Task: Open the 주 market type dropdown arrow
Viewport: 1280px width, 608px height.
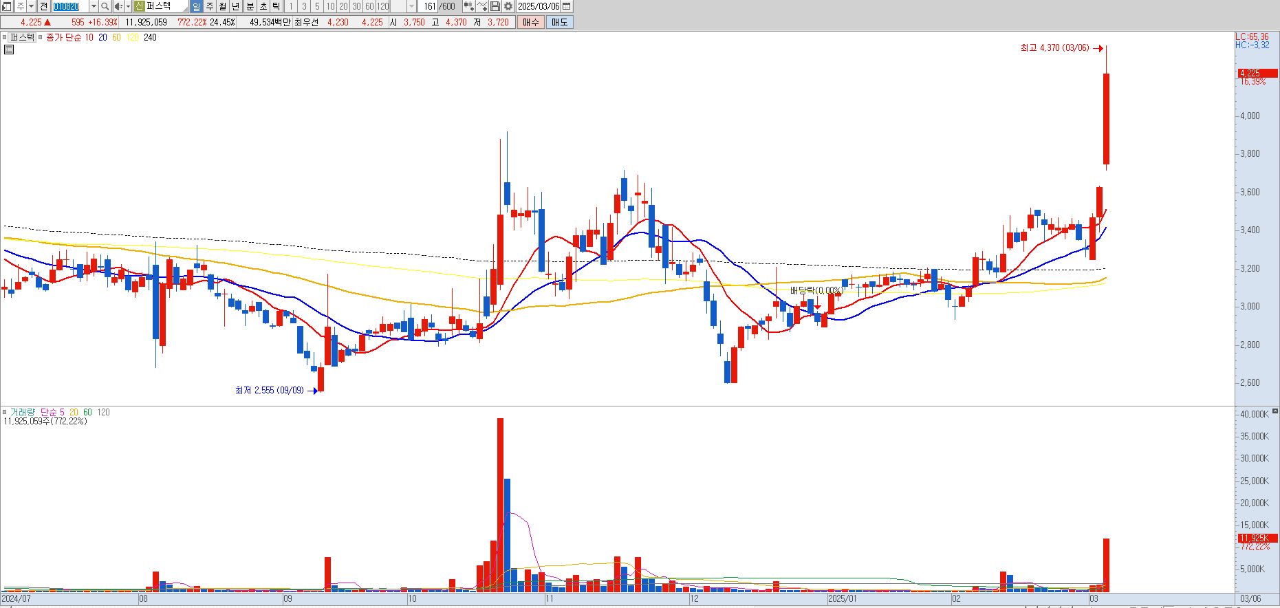Action: (x=31, y=6)
